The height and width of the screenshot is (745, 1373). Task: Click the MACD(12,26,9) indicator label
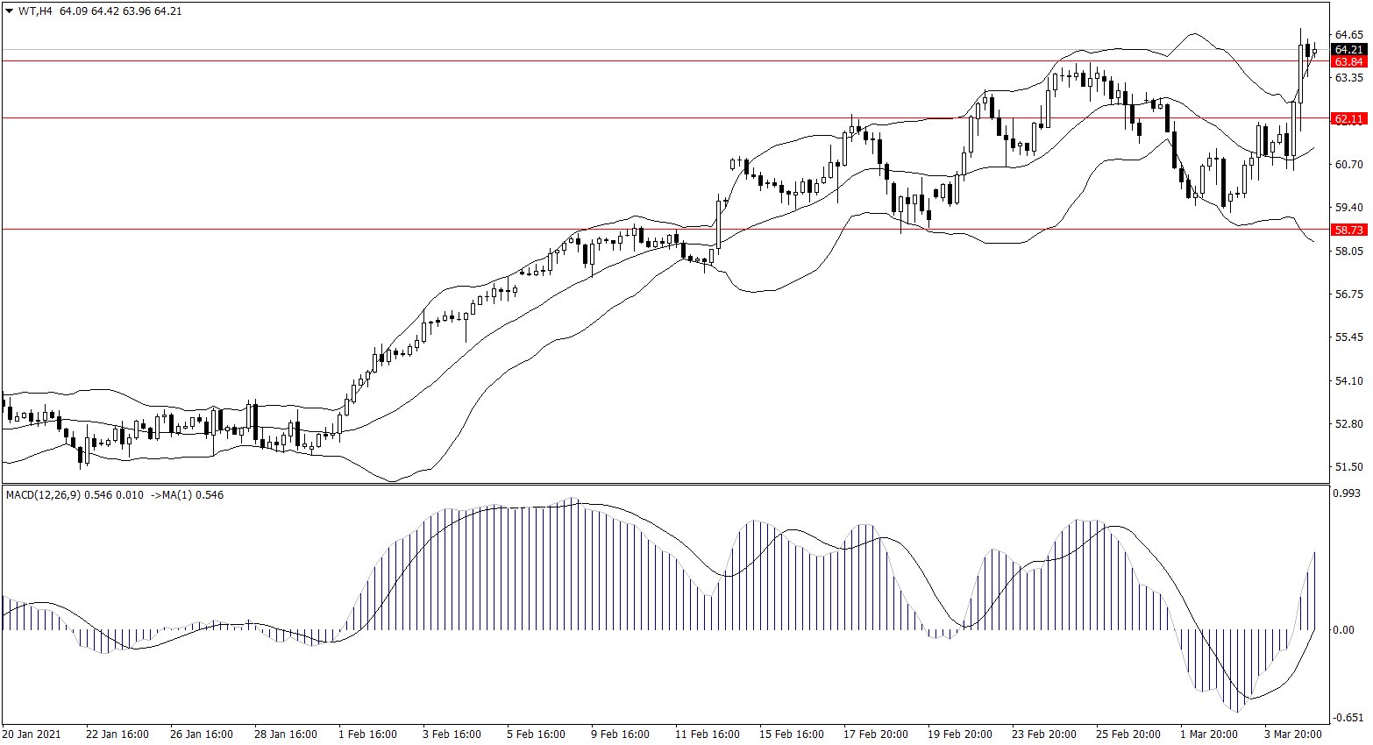pyautogui.click(x=43, y=495)
